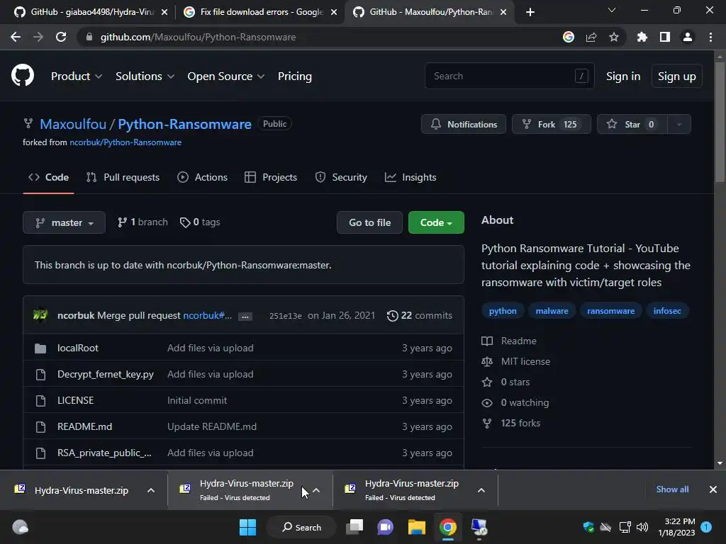This screenshot has height=544, width=726.
Task: Open the tab search chevron in Chrome
Action: point(612,10)
